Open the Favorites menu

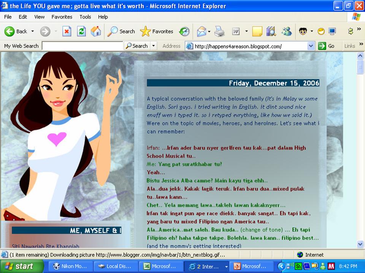pyautogui.click(x=62, y=17)
